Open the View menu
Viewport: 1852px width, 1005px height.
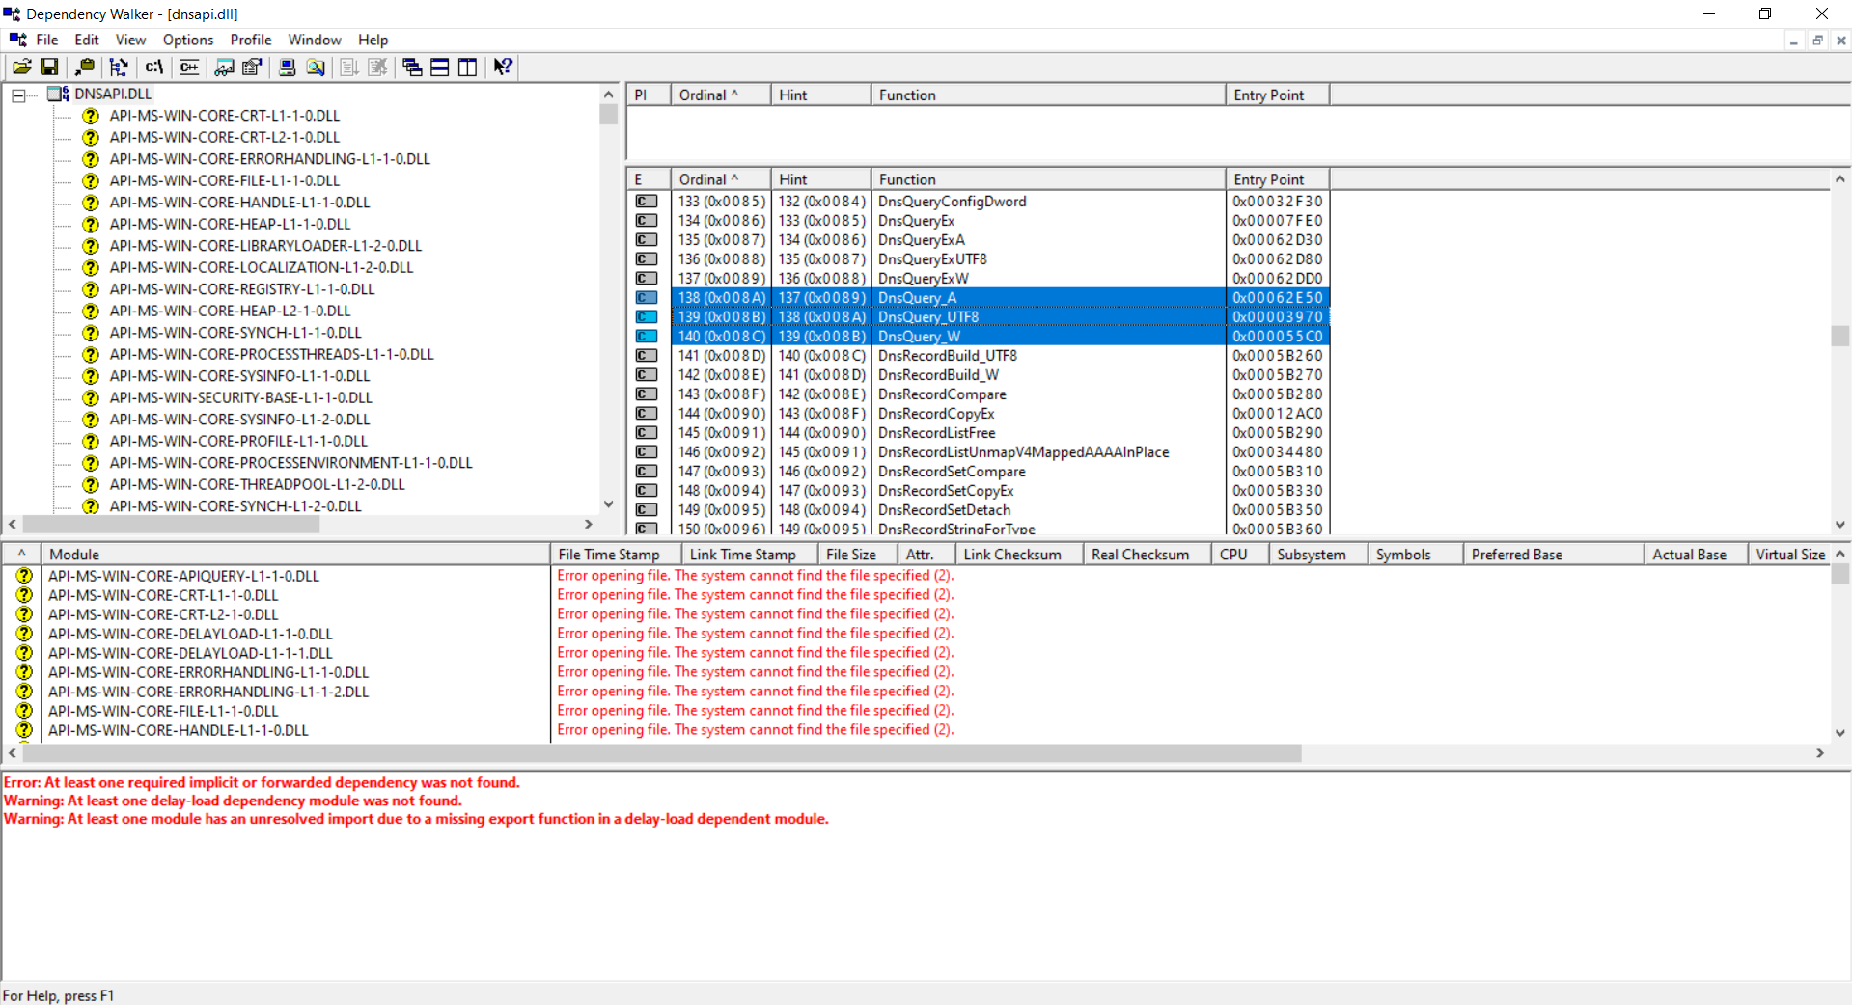click(x=130, y=40)
